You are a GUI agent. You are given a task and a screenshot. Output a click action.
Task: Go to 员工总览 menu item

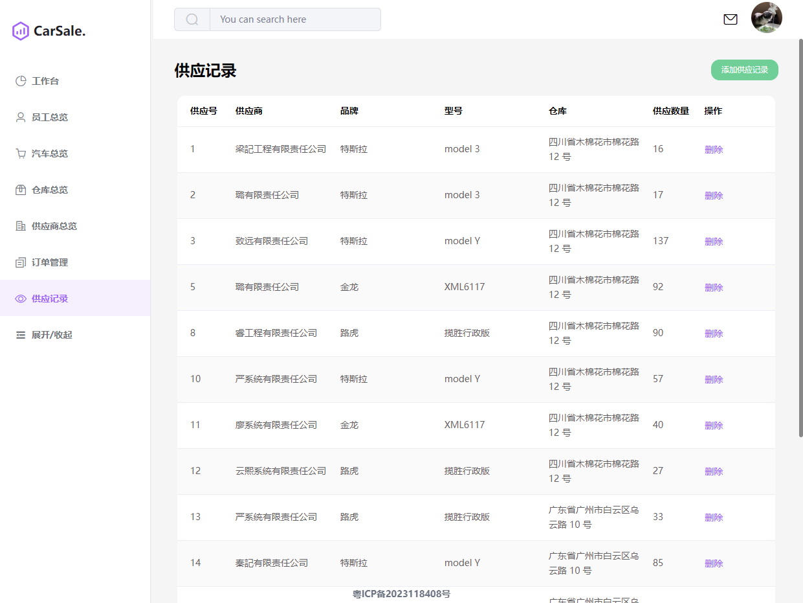point(75,117)
